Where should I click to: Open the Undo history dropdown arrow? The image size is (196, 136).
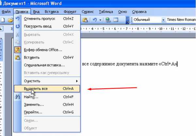(x=100, y=20)
